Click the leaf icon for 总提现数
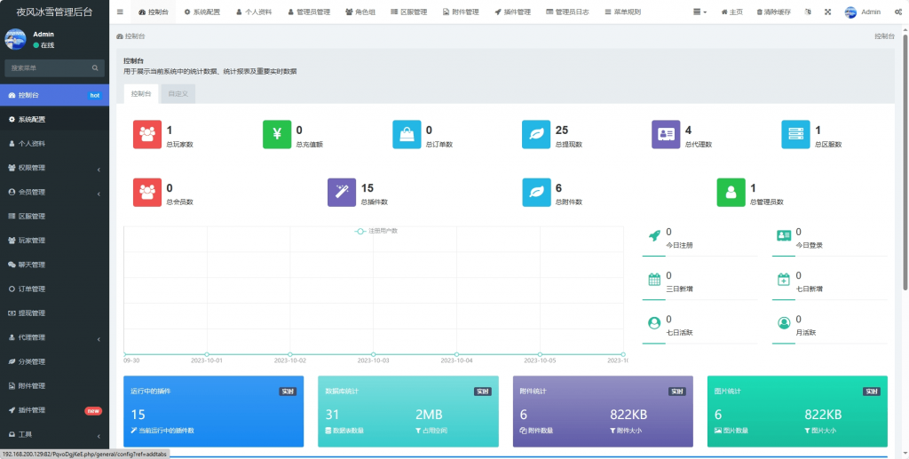The image size is (909, 459). (x=536, y=134)
